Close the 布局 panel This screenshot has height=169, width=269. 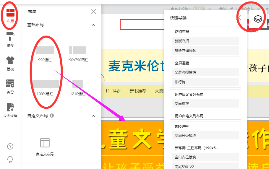pyautogui.click(x=94, y=12)
